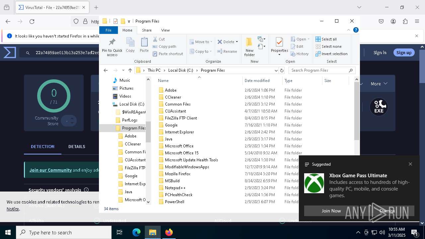Select PerfLogs in navigation tree
The image size is (425, 239).
point(129,120)
